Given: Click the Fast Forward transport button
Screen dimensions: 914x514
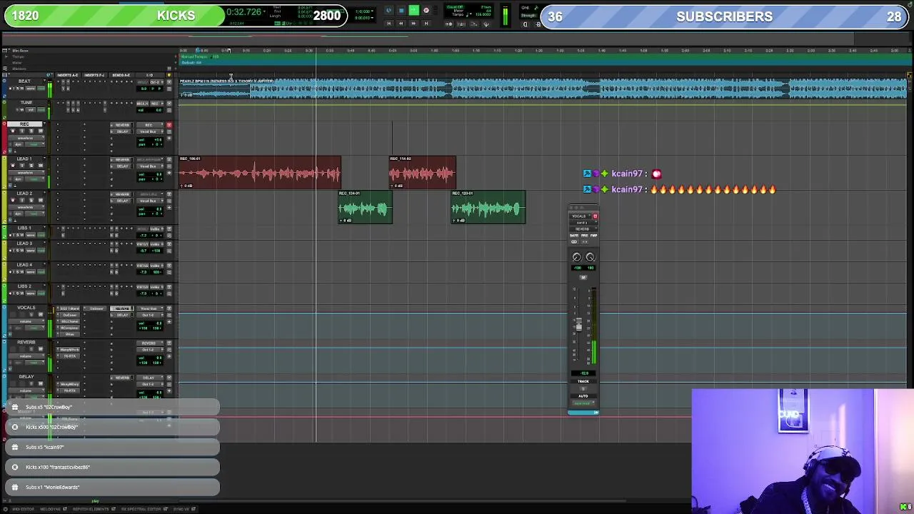Looking at the screenshot, I should [413, 24].
